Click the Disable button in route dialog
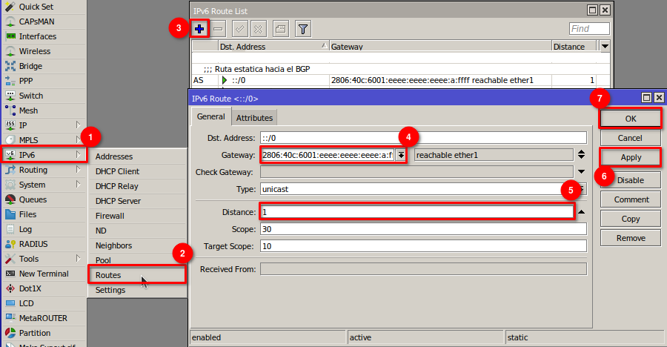 click(x=630, y=180)
